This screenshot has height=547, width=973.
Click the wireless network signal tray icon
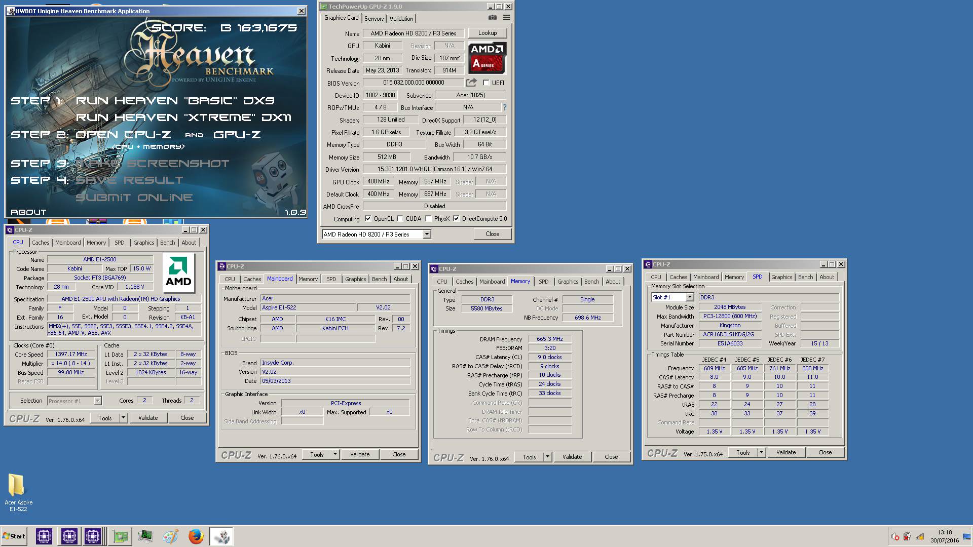pyautogui.click(x=919, y=537)
